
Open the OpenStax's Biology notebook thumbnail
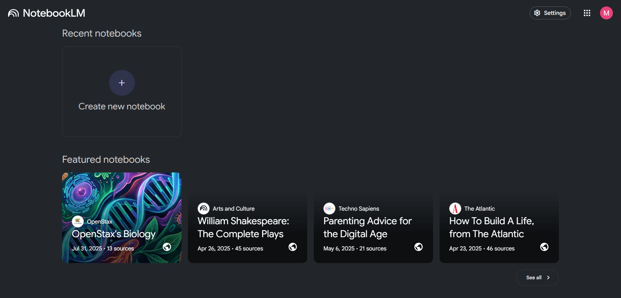(122, 194)
